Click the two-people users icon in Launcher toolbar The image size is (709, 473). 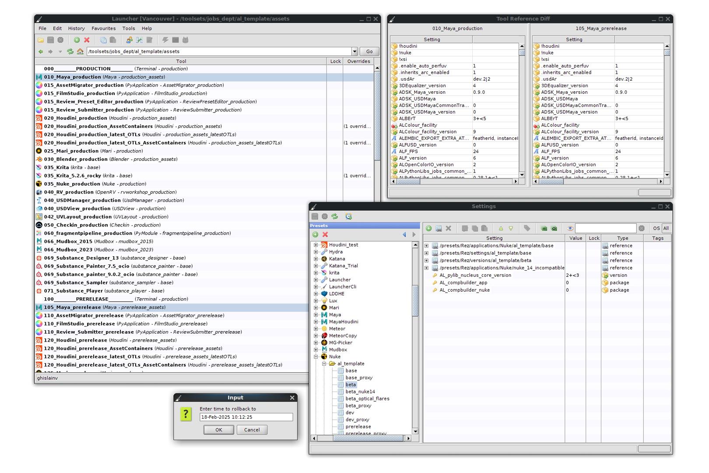tap(129, 40)
